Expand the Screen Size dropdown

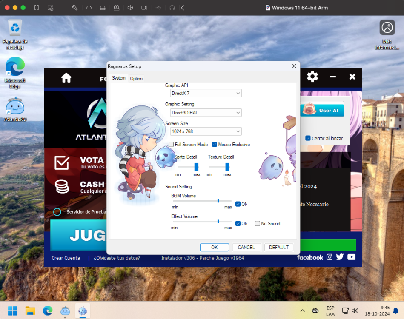(206, 131)
